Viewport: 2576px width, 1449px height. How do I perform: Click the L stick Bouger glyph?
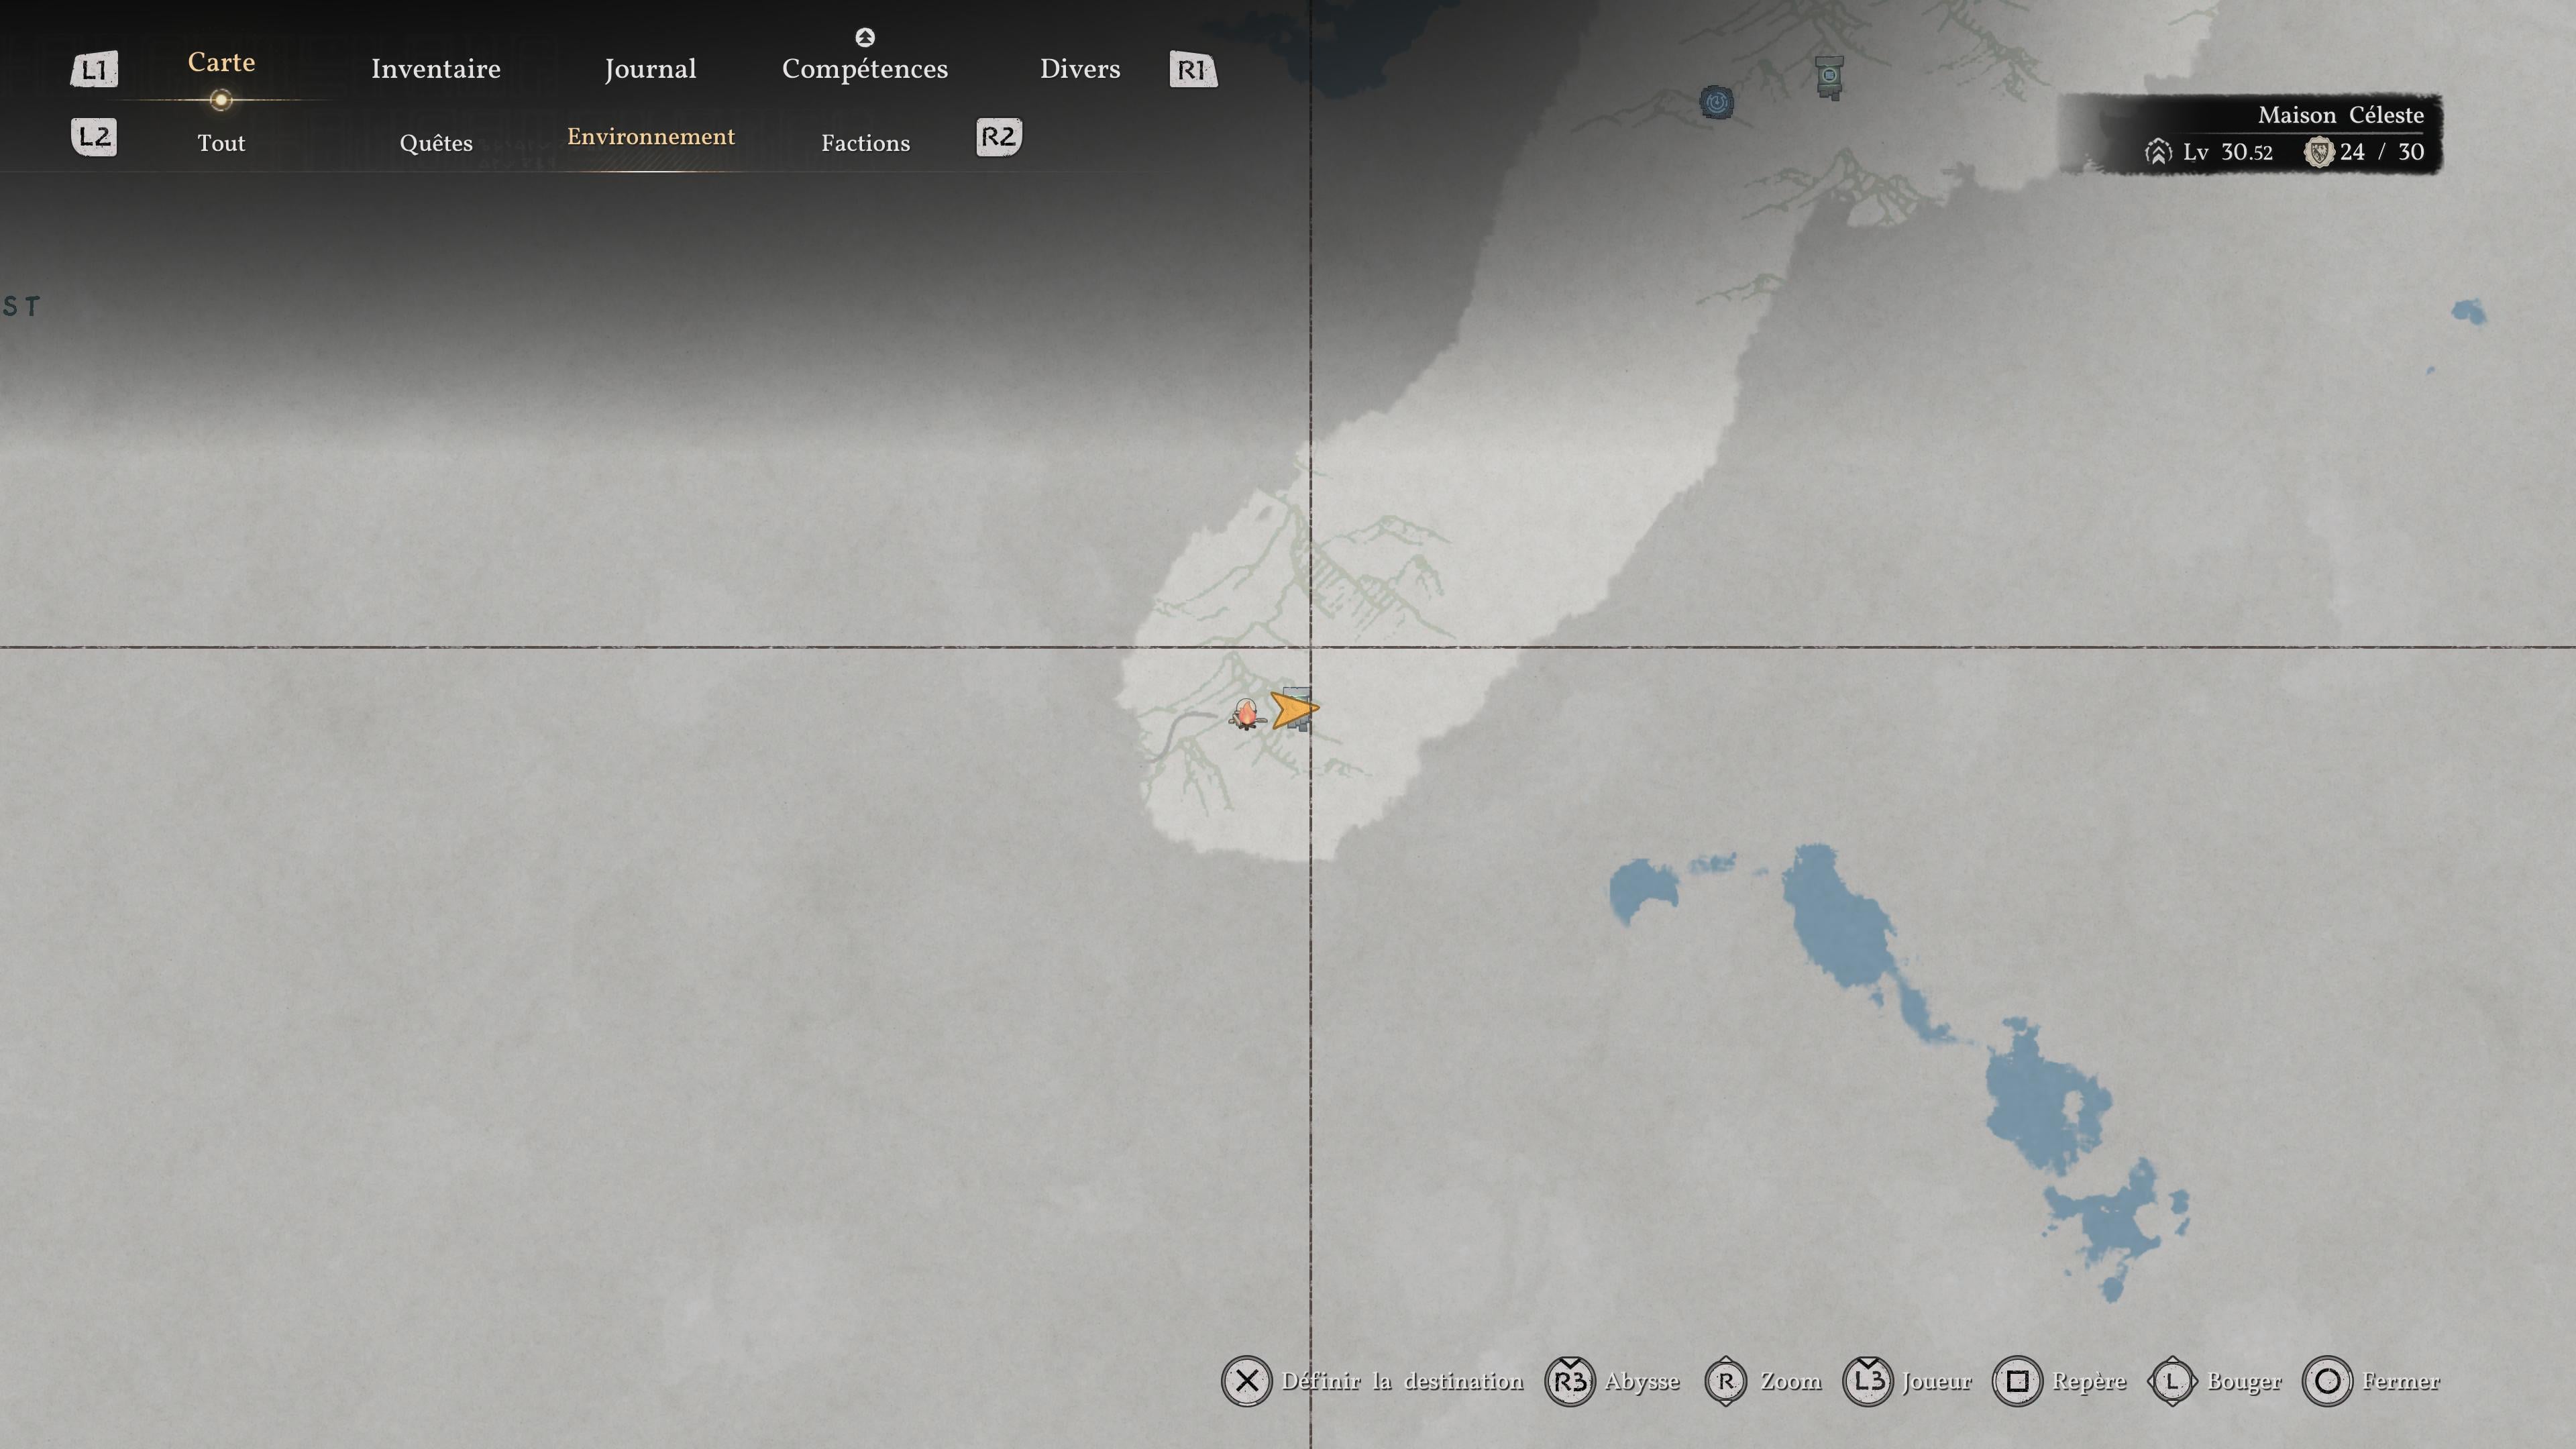(x=2172, y=1381)
